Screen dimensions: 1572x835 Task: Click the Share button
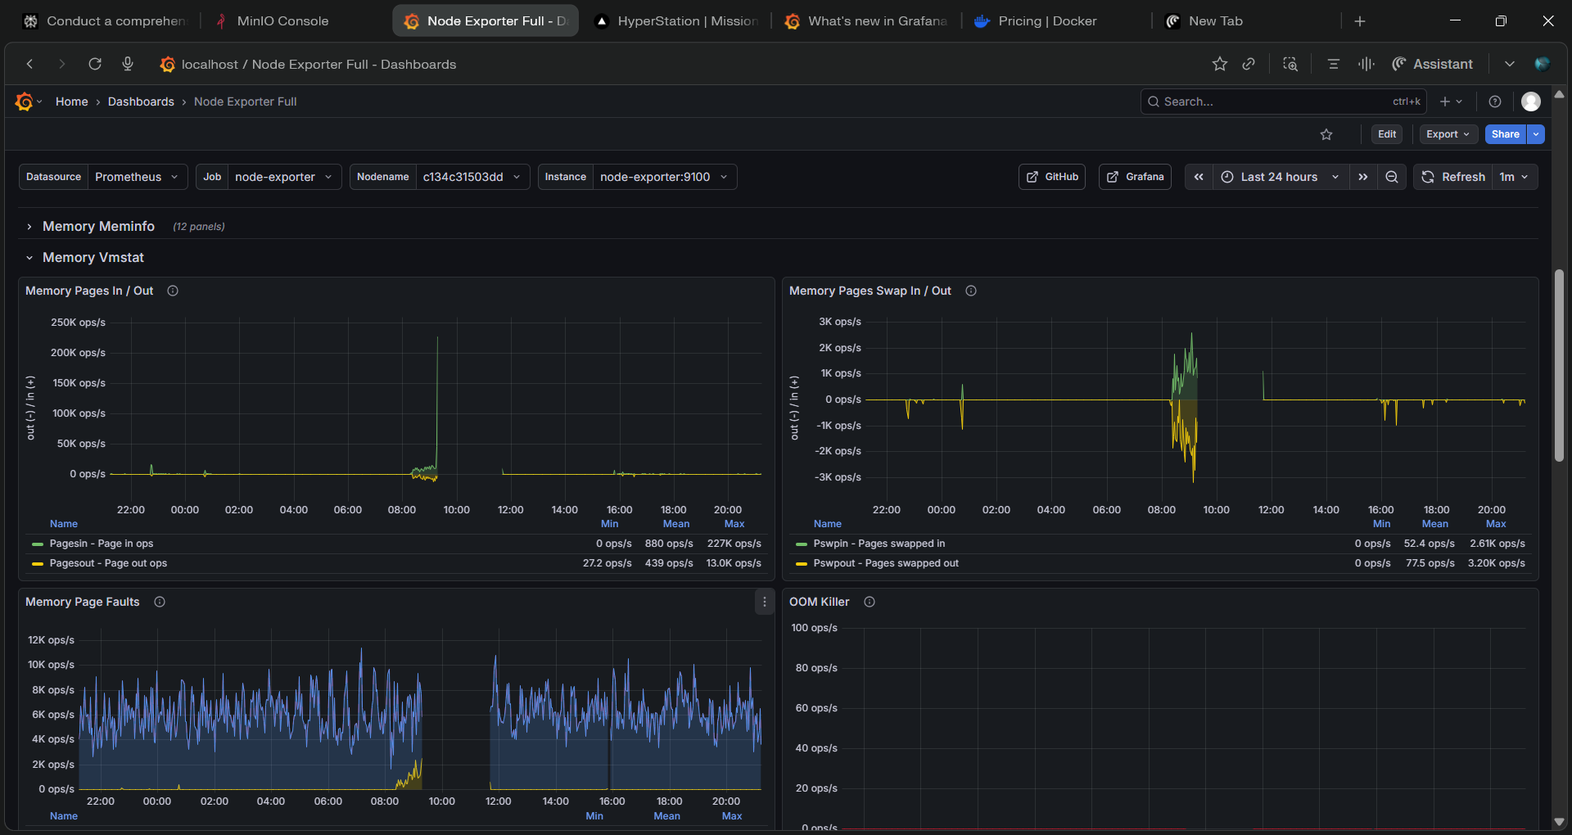pyautogui.click(x=1505, y=134)
